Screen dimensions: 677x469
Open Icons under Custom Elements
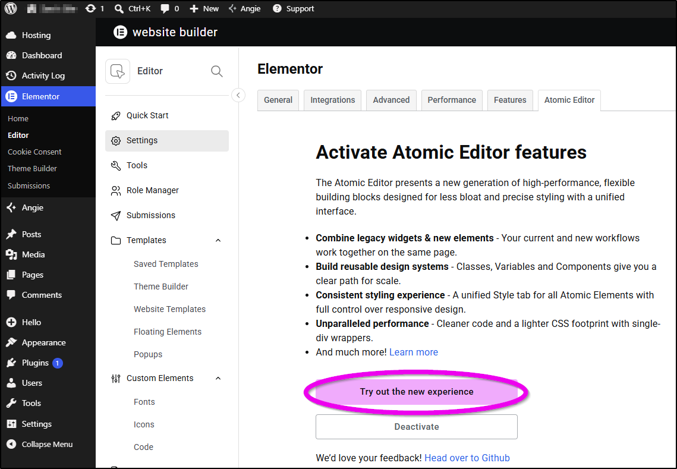pos(144,424)
